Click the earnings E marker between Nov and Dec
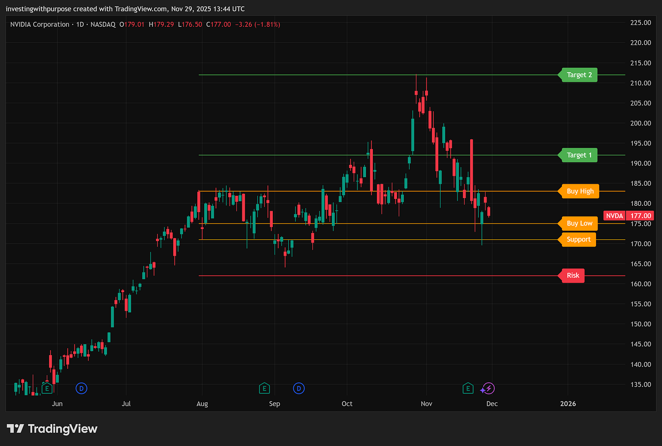 coord(468,388)
